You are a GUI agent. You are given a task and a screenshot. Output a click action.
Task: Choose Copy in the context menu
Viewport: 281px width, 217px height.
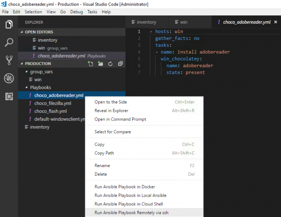pyautogui.click(x=144, y=145)
